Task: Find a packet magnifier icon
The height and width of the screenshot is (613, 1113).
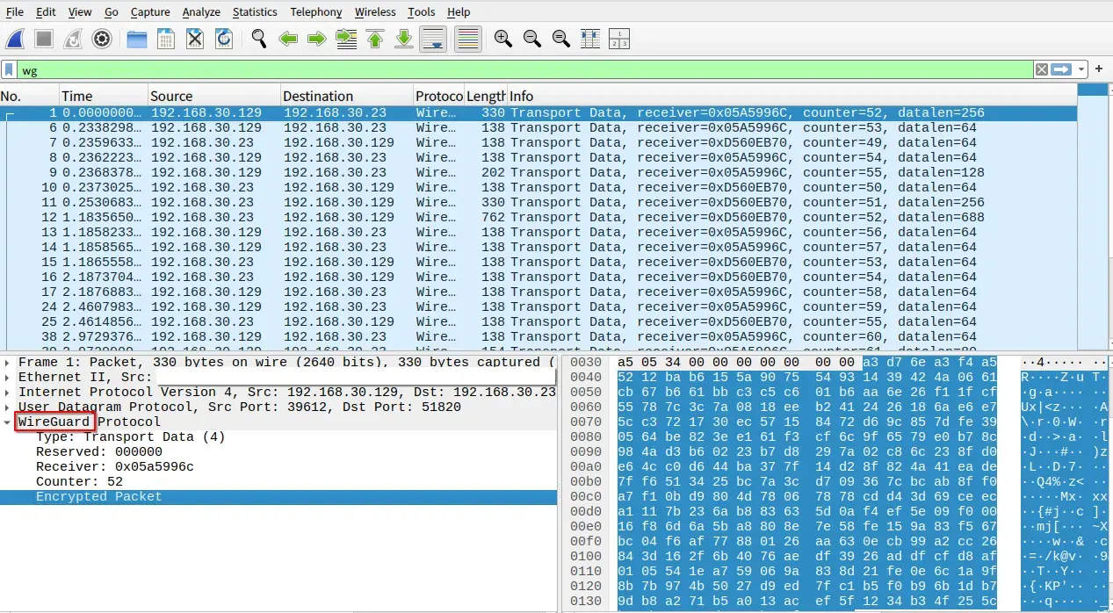Action: pyautogui.click(x=259, y=39)
